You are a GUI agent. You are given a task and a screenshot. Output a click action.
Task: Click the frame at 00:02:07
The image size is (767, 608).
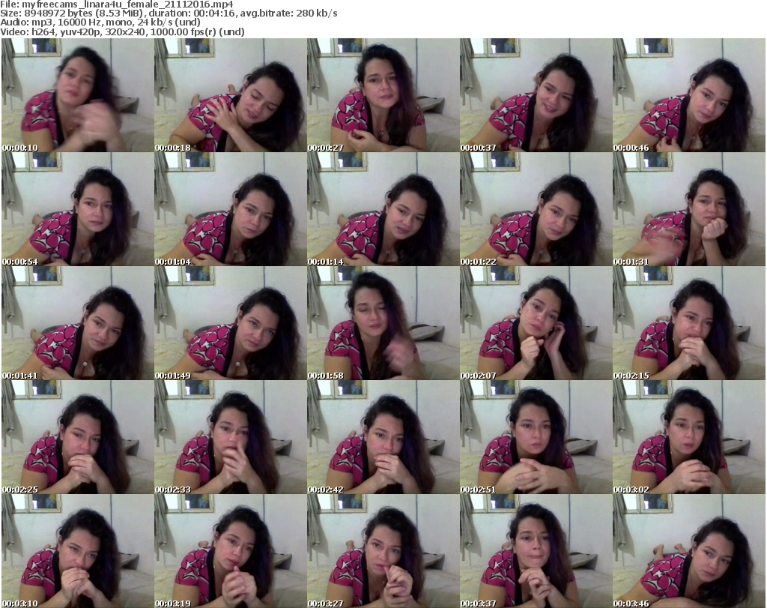tap(536, 323)
